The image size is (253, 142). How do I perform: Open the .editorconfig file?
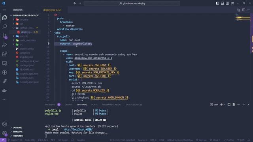click(x=26, y=49)
